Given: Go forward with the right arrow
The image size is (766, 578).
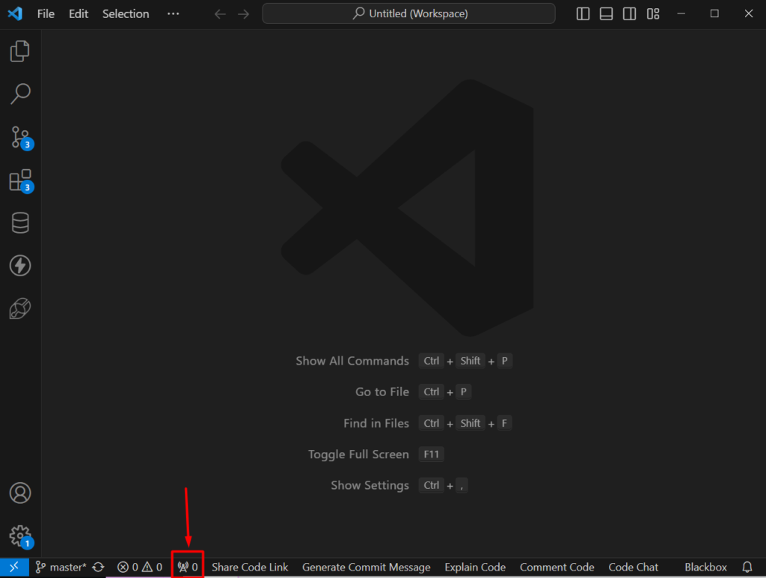Looking at the screenshot, I should [243, 13].
